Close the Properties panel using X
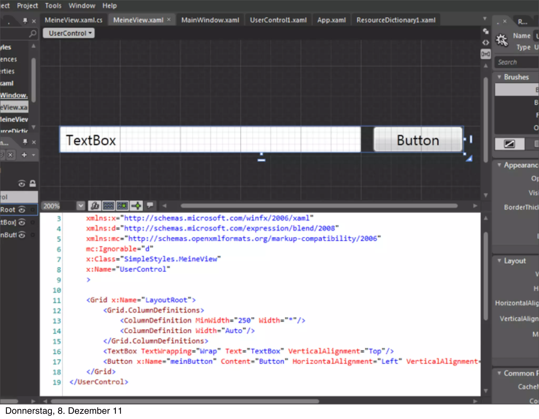The width and height of the screenshot is (539, 419). pos(505,22)
